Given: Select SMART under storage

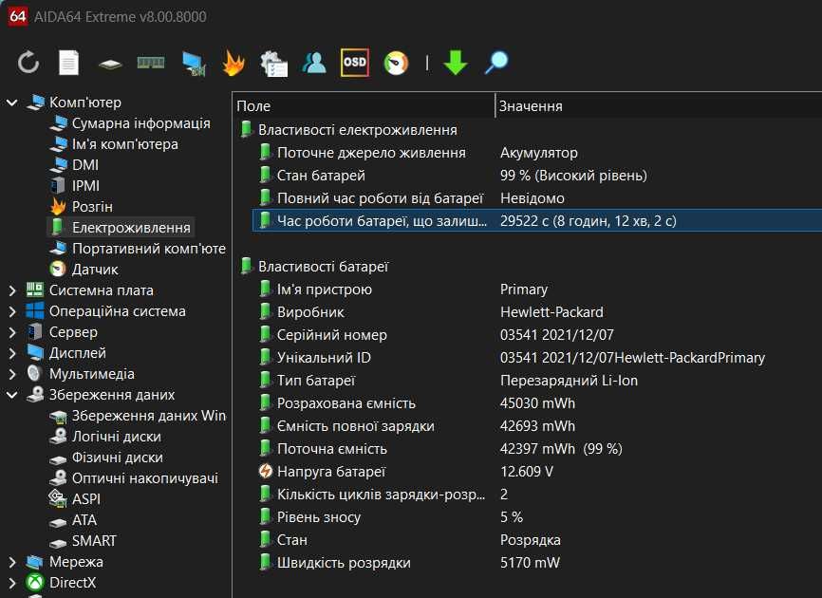Looking at the screenshot, I should pos(94,541).
